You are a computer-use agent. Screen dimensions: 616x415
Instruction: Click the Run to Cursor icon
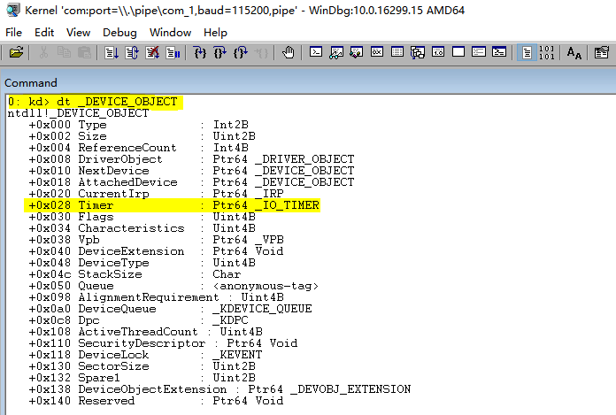(x=261, y=52)
